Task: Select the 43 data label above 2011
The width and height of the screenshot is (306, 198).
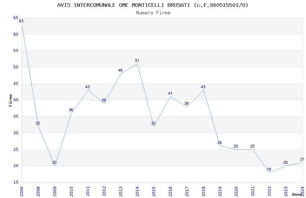Action: [87, 87]
